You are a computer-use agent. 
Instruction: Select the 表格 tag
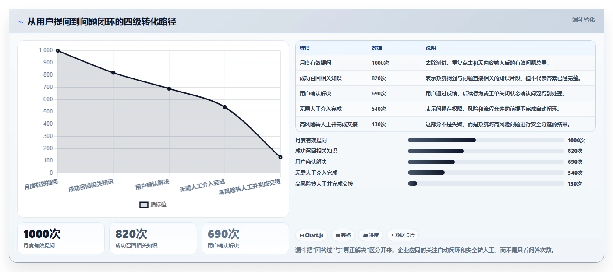[x=343, y=235]
